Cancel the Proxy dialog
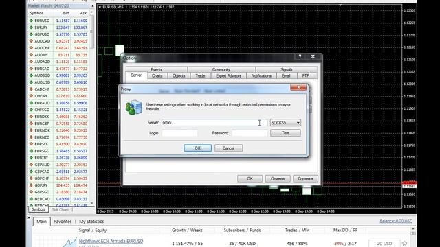Viewport: 440px width, 247px height. 228,148
